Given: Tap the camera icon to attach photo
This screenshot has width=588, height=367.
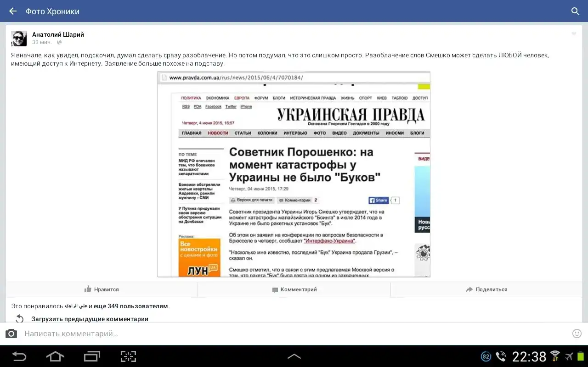Looking at the screenshot, I should (x=11, y=334).
